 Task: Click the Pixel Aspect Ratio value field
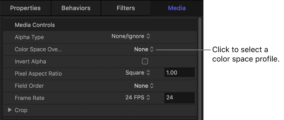[x=179, y=73]
